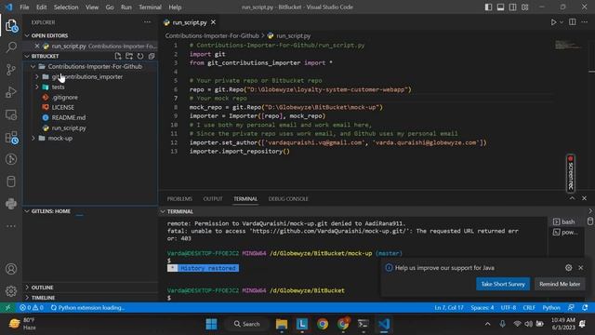Dismiss the Java survey notification

pos(580,268)
